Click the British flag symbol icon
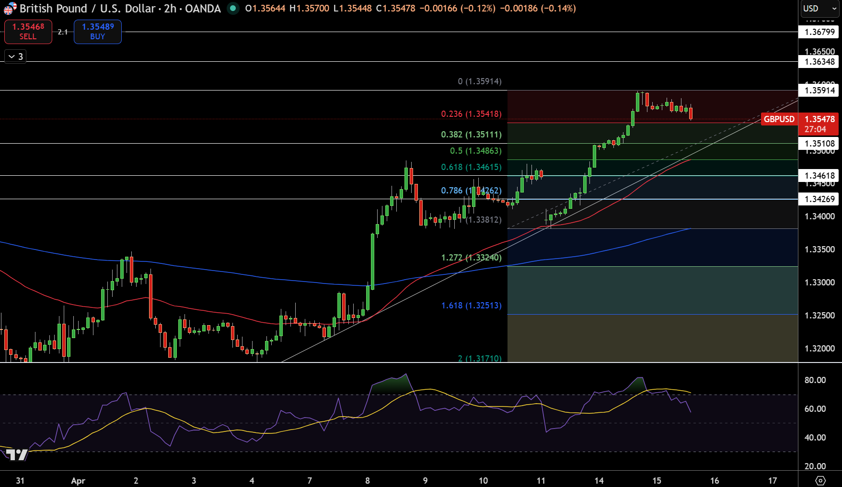 pyautogui.click(x=10, y=9)
